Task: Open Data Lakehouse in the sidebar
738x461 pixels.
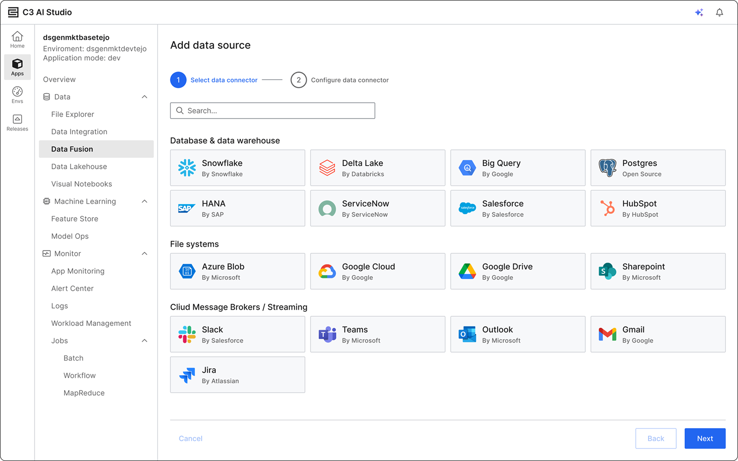Action: click(79, 166)
